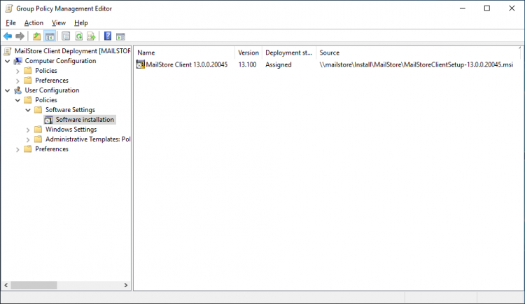Open Help via the question mark icon

click(x=108, y=36)
